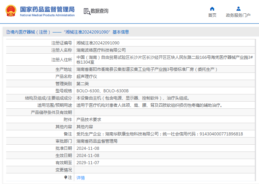Click the 产品储存条件及有效期 label
259x184 pixels.
[x=51, y=113]
